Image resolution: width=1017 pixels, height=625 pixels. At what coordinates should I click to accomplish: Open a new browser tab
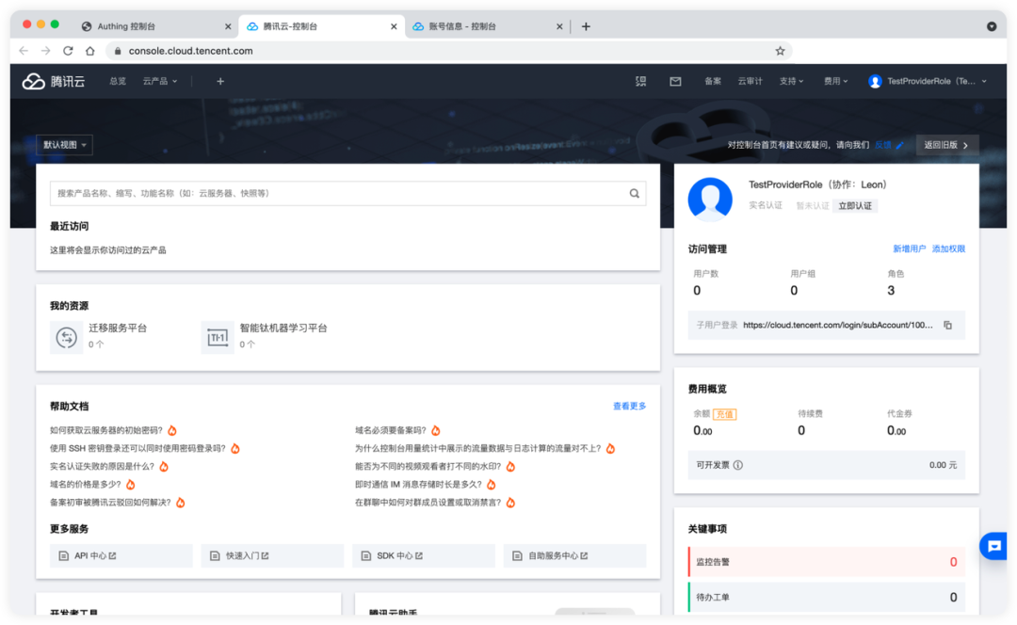pyautogui.click(x=586, y=26)
